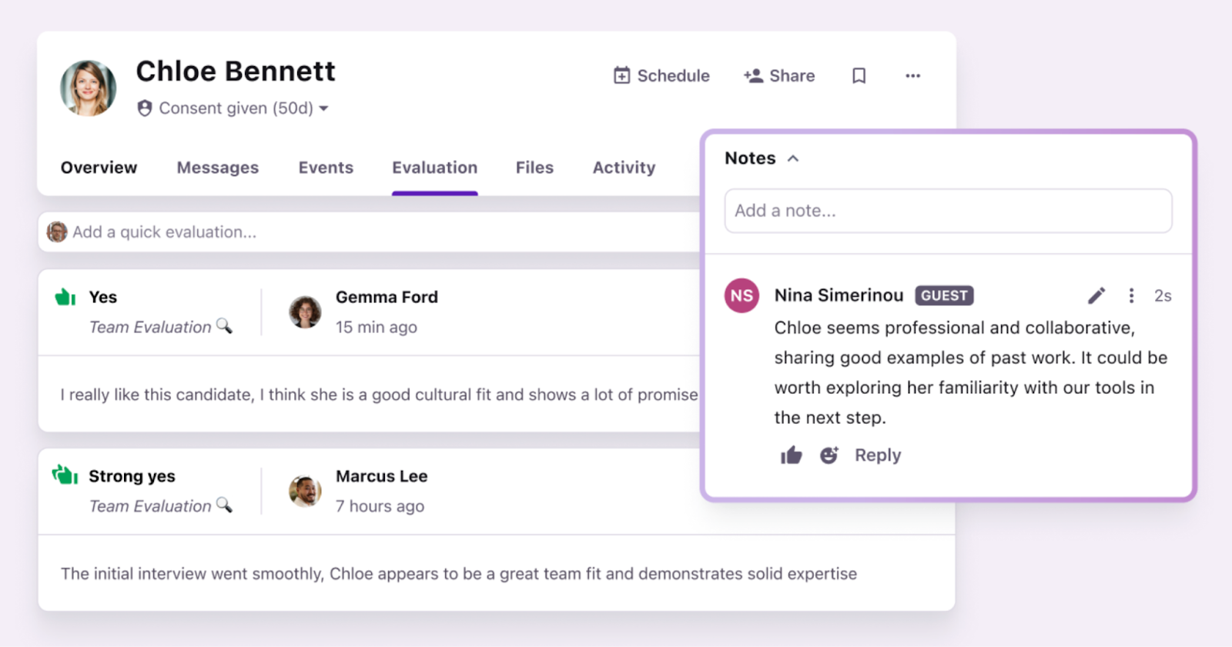
Task: Share Chloe Bennett's candidate profile
Action: click(779, 75)
